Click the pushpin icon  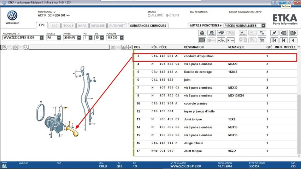274,33
